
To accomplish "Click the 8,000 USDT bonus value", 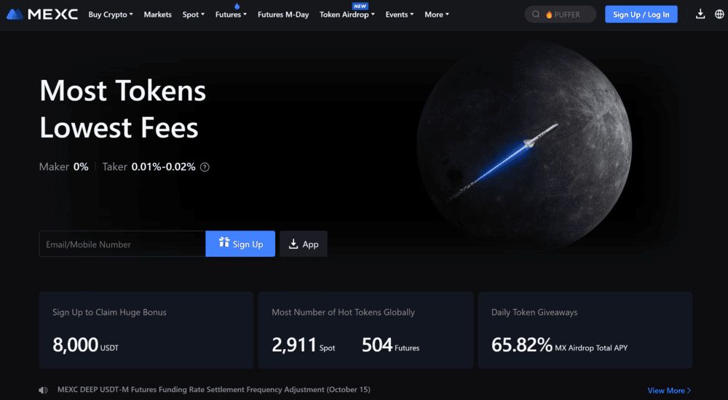I will coord(85,345).
